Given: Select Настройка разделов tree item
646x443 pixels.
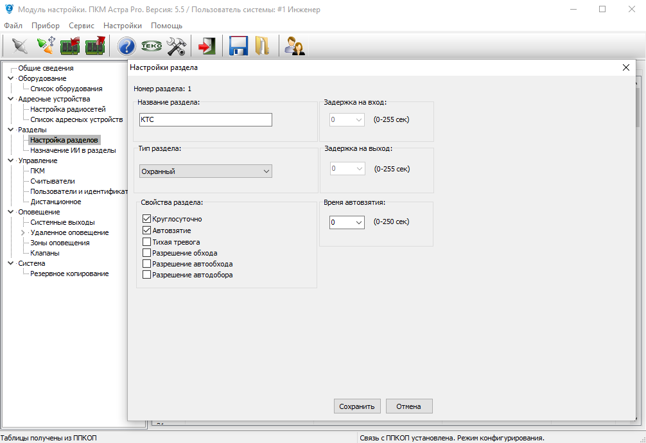Looking at the screenshot, I should 64,140.
